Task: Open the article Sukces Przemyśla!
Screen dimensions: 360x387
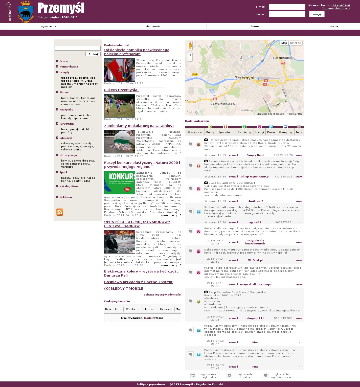Action: pos(121,90)
